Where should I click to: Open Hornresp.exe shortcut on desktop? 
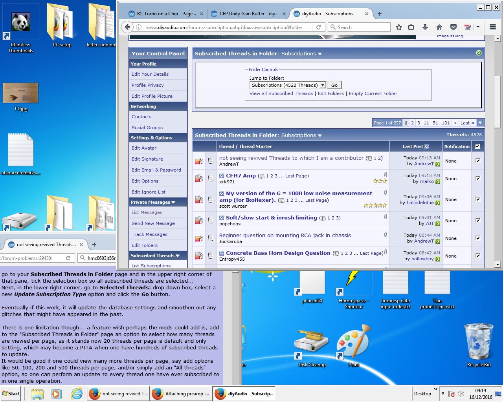point(353,290)
